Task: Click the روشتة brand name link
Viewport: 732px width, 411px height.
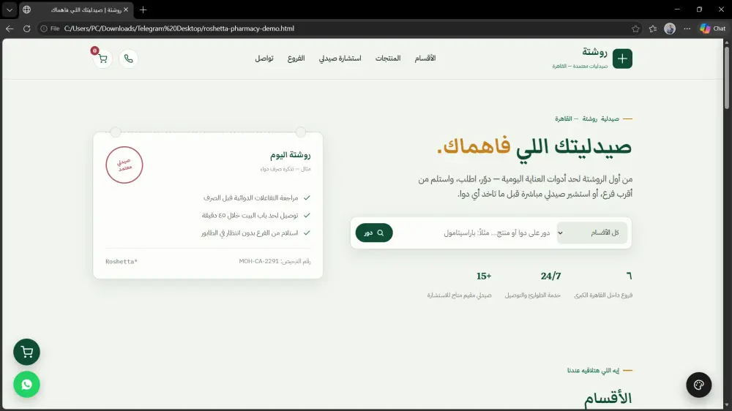Action: 594,52
